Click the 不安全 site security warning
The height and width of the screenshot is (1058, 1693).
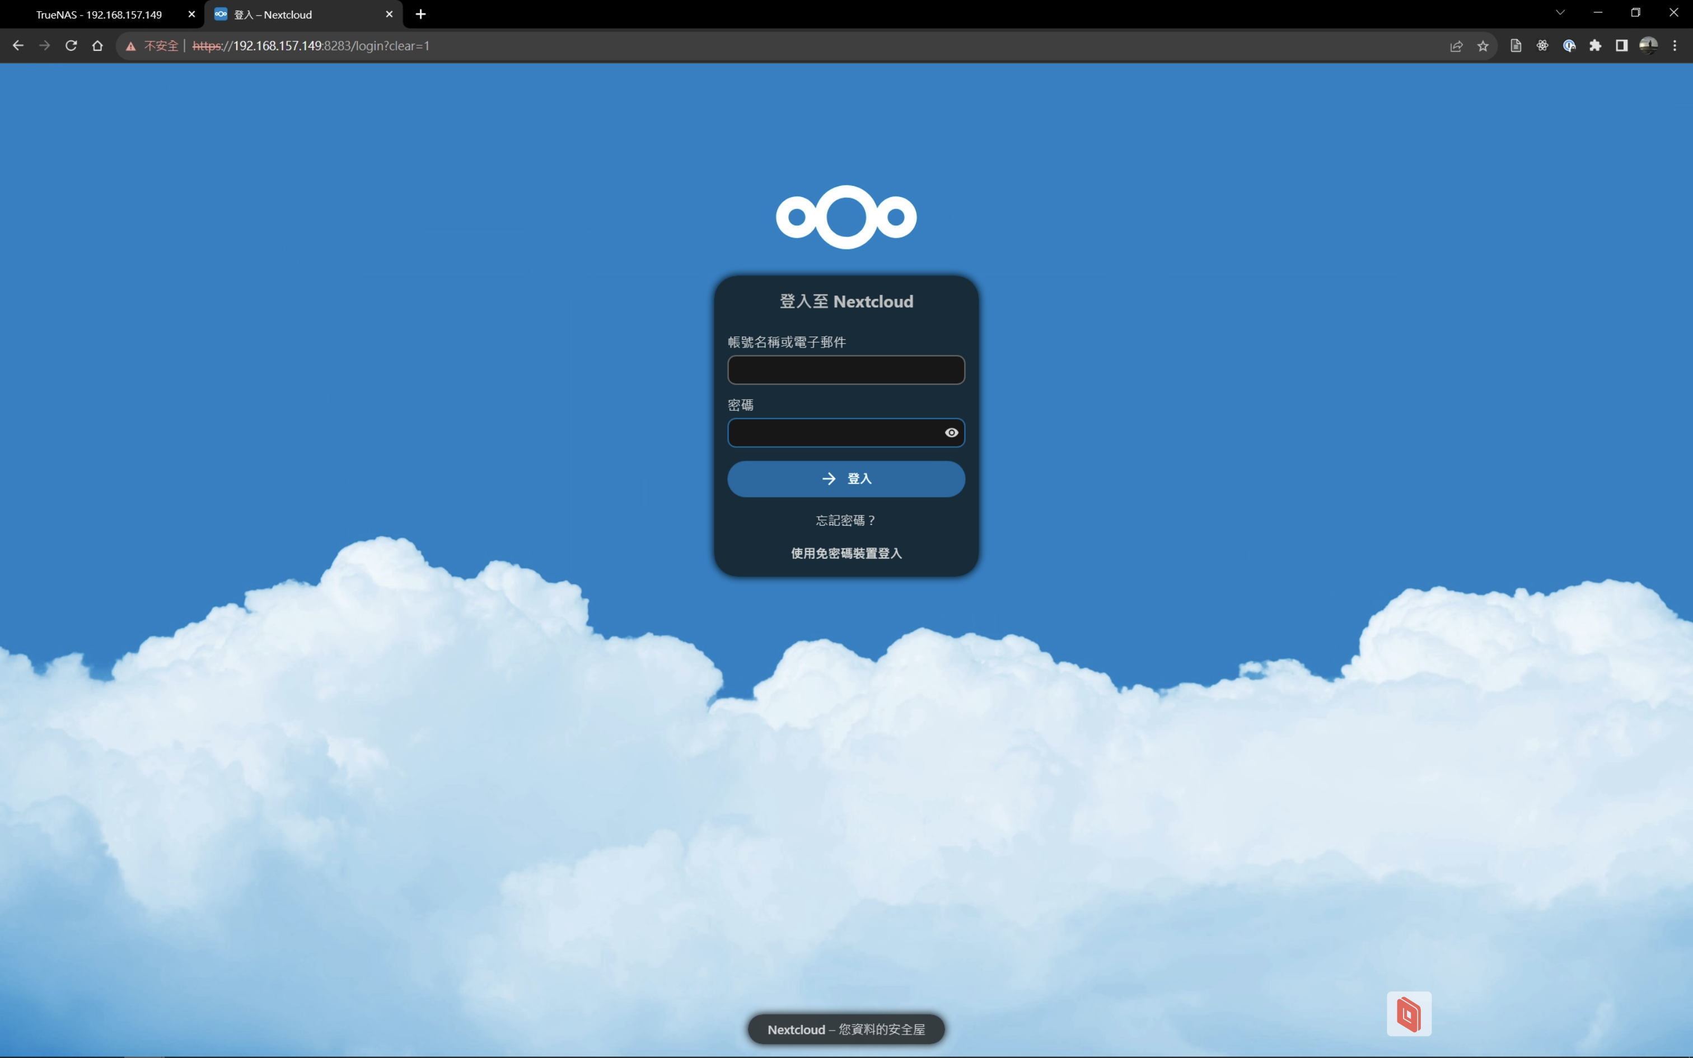(152, 45)
